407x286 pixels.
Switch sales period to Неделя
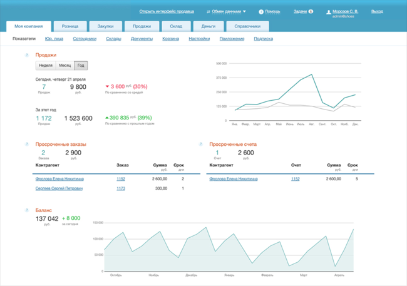tap(45, 65)
